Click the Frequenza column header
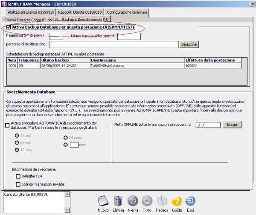 pos(29,60)
